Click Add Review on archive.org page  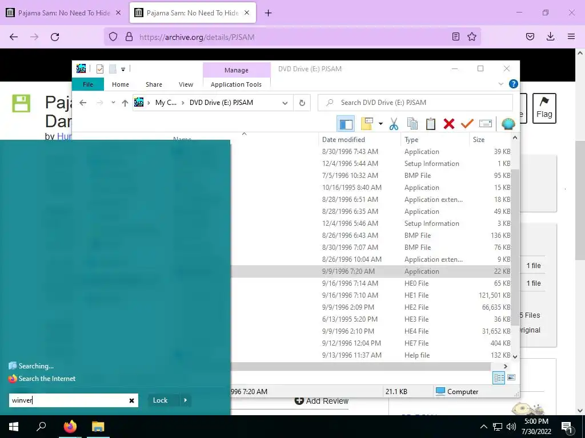321,401
